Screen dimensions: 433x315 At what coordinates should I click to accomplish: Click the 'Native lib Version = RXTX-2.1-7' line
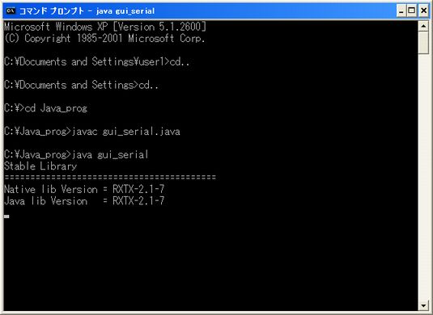(x=84, y=189)
